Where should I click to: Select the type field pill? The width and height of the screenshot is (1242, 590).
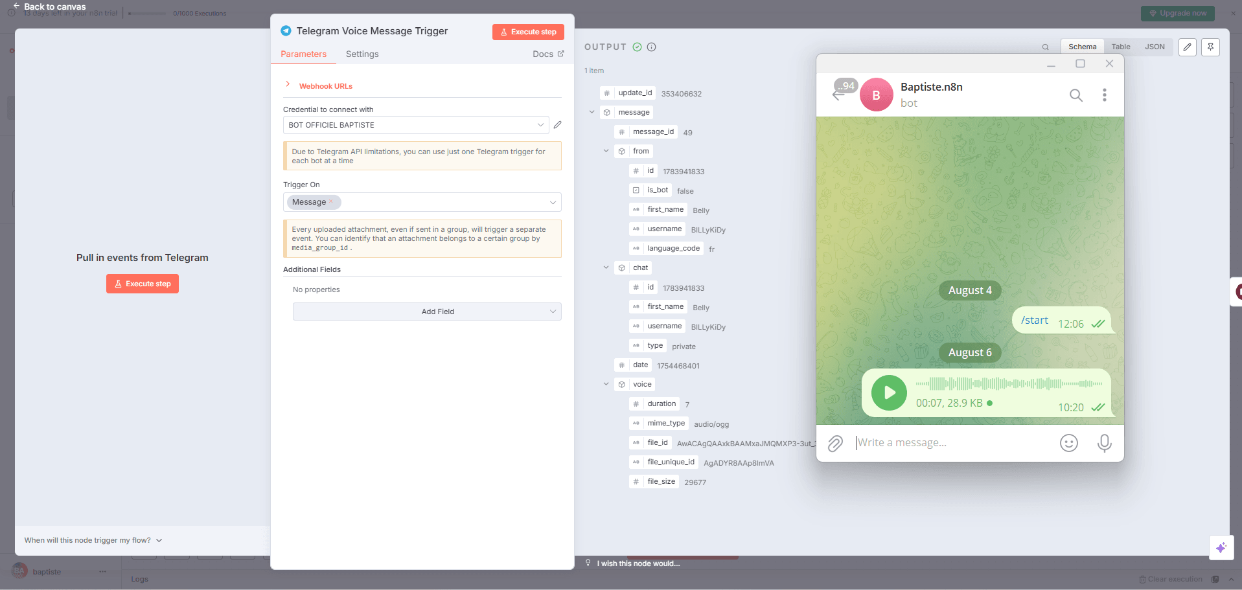point(648,345)
